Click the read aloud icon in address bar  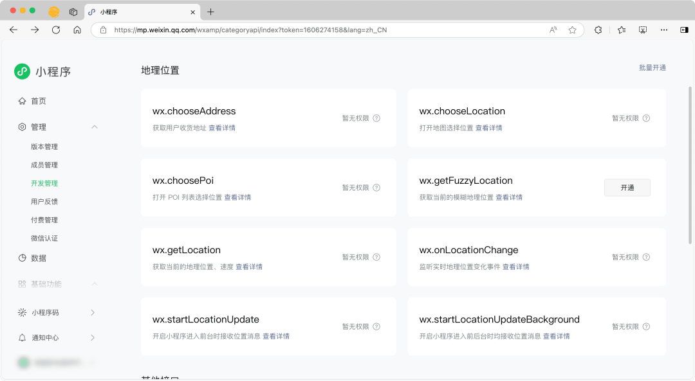pyautogui.click(x=553, y=30)
